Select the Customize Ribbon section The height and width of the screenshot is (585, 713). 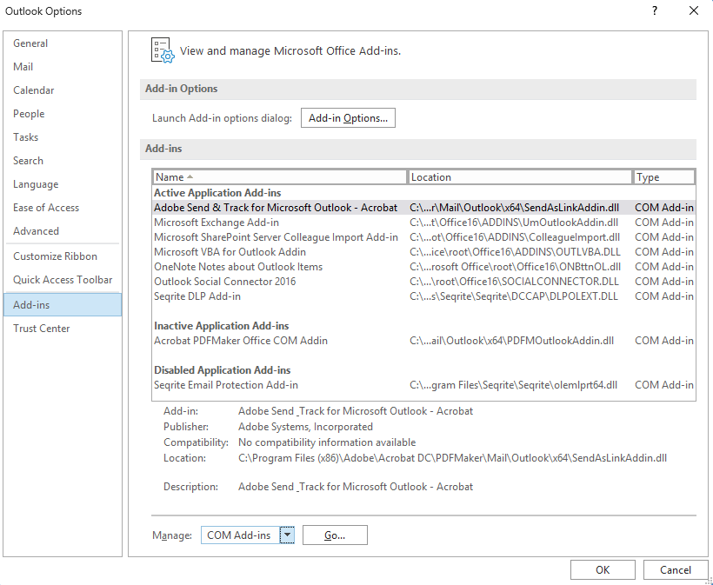[x=49, y=256]
